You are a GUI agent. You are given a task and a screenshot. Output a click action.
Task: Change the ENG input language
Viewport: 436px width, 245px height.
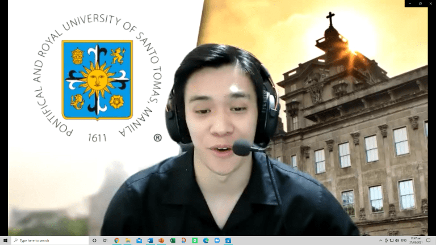coord(404,240)
